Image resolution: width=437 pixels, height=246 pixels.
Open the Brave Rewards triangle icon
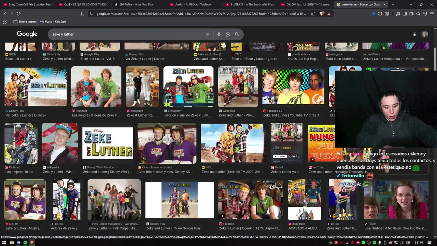pos(329,14)
